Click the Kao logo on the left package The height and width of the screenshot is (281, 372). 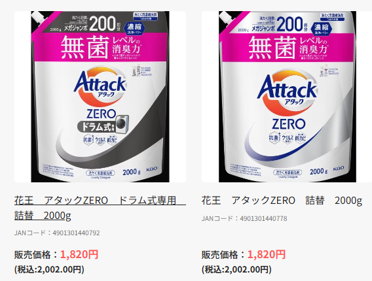(151, 169)
